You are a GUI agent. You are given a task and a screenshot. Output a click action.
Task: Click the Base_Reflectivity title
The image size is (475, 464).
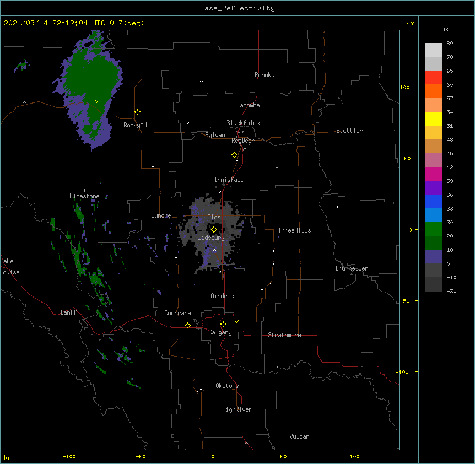237,8
